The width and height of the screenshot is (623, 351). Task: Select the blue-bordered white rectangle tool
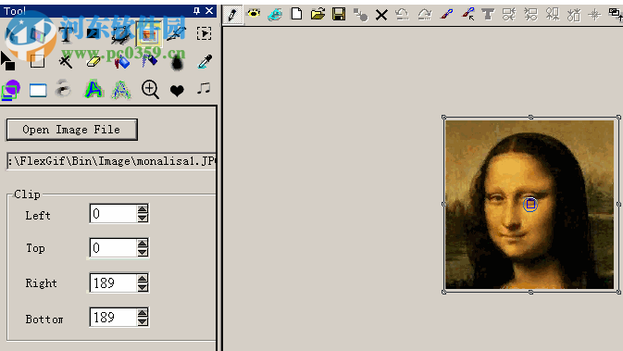click(38, 90)
